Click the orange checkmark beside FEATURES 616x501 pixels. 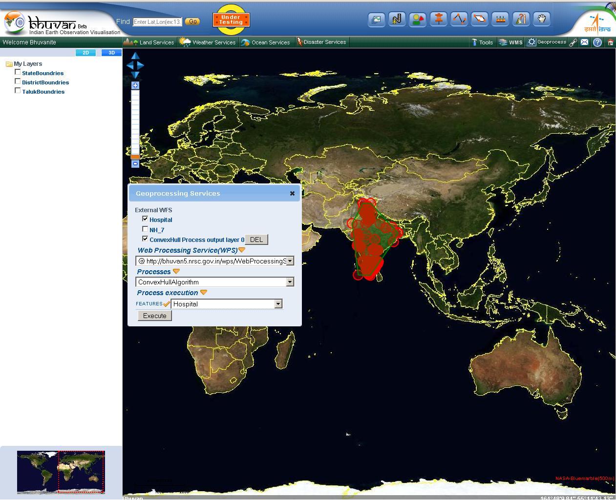[167, 303]
